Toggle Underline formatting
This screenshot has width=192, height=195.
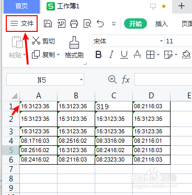(x=125, y=55)
